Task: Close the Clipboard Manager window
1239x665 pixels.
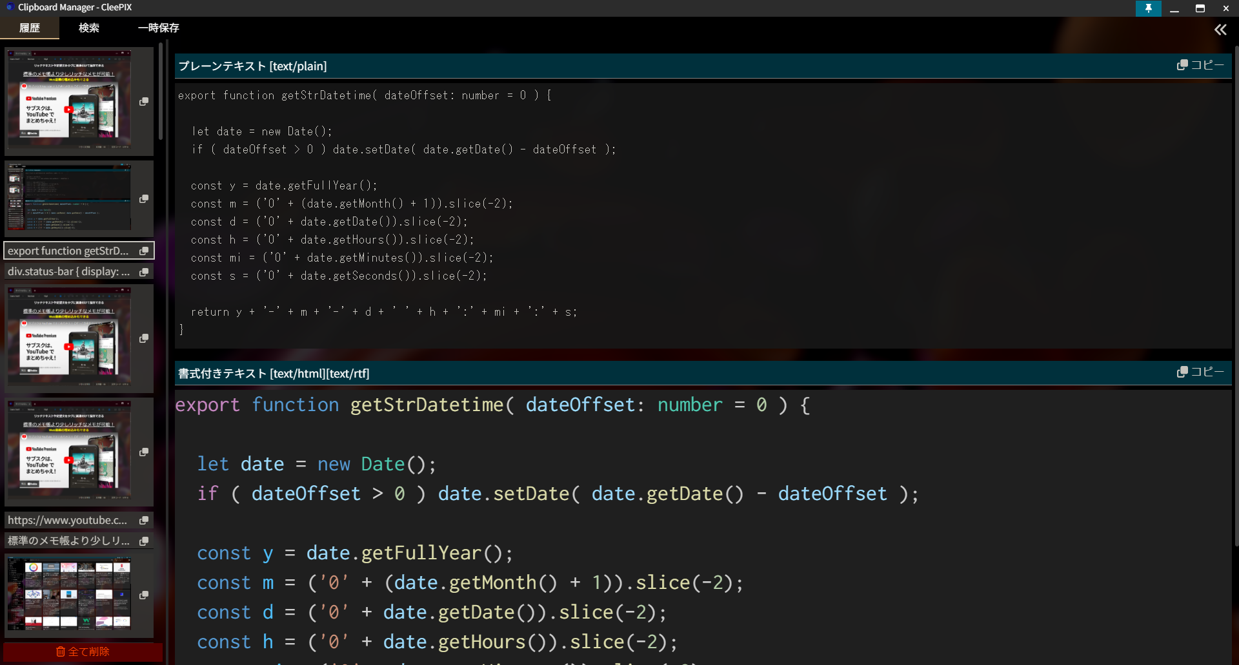Action: point(1226,8)
